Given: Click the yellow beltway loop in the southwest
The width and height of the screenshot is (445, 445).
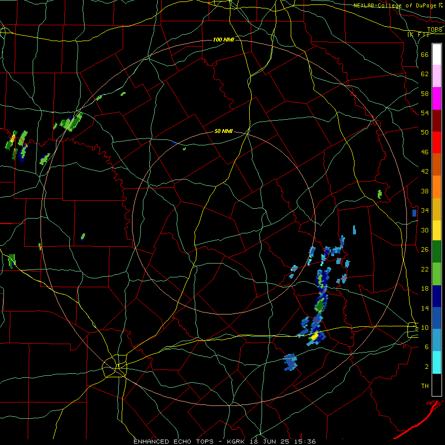Looking at the screenshot, I should pos(115,366).
